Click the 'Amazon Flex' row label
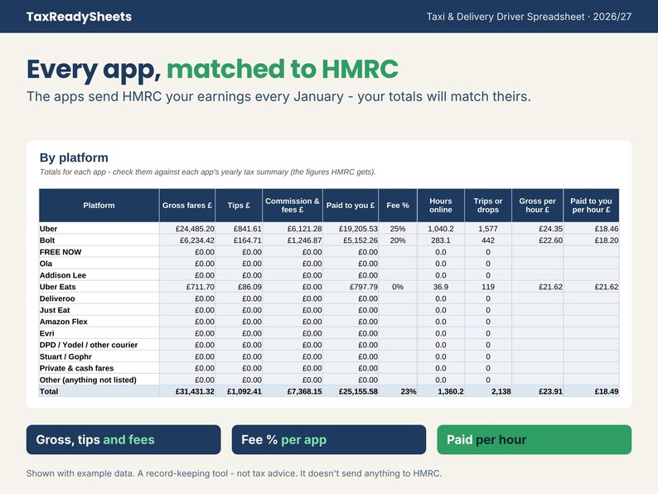 click(63, 322)
